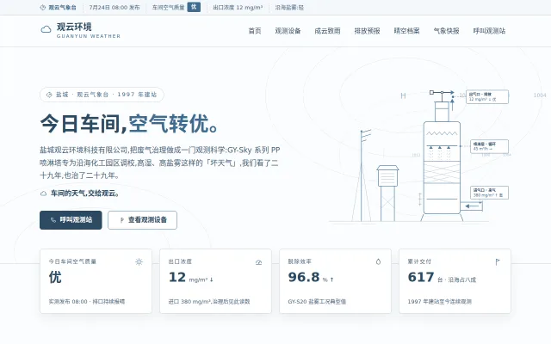Click the 观云环境 GUANYUN WEATHER logo text
551x344 pixels.
[89, 30]
